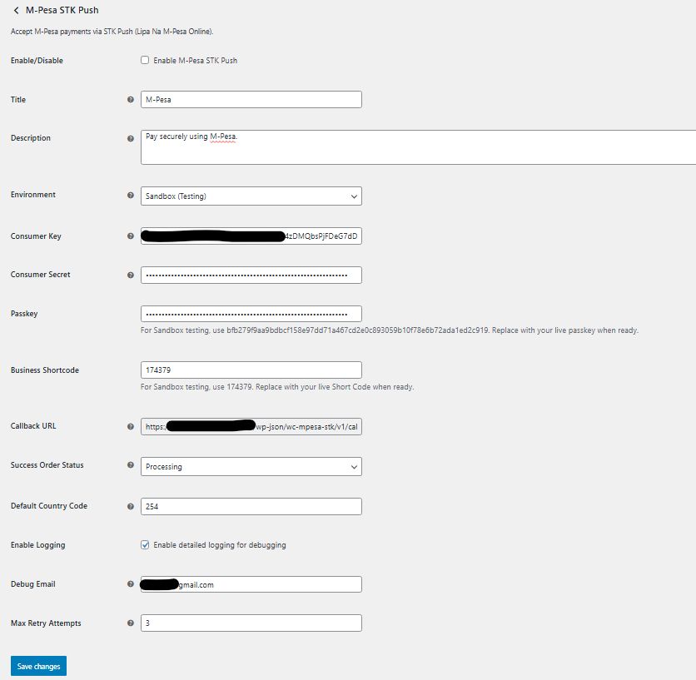Screen dimensions: 696x680
Task: Select the Passkey password field
Action: pyautogui.click(x=251, y=315)
